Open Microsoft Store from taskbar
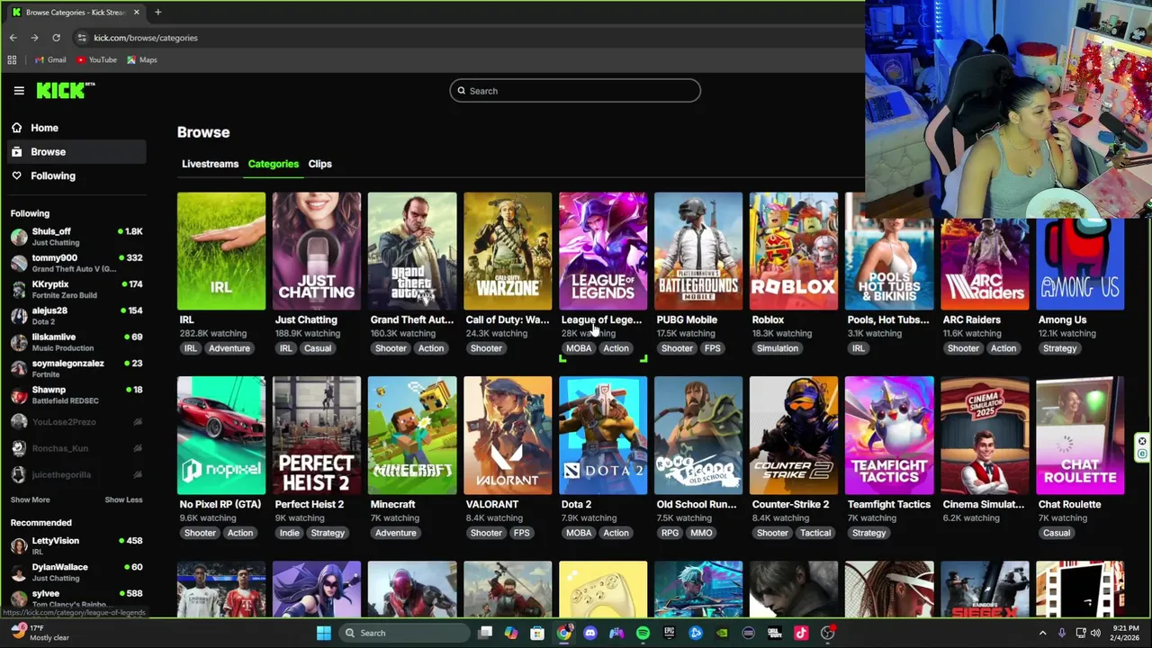This screenshot has height=648, width=1152. [537, 633]
